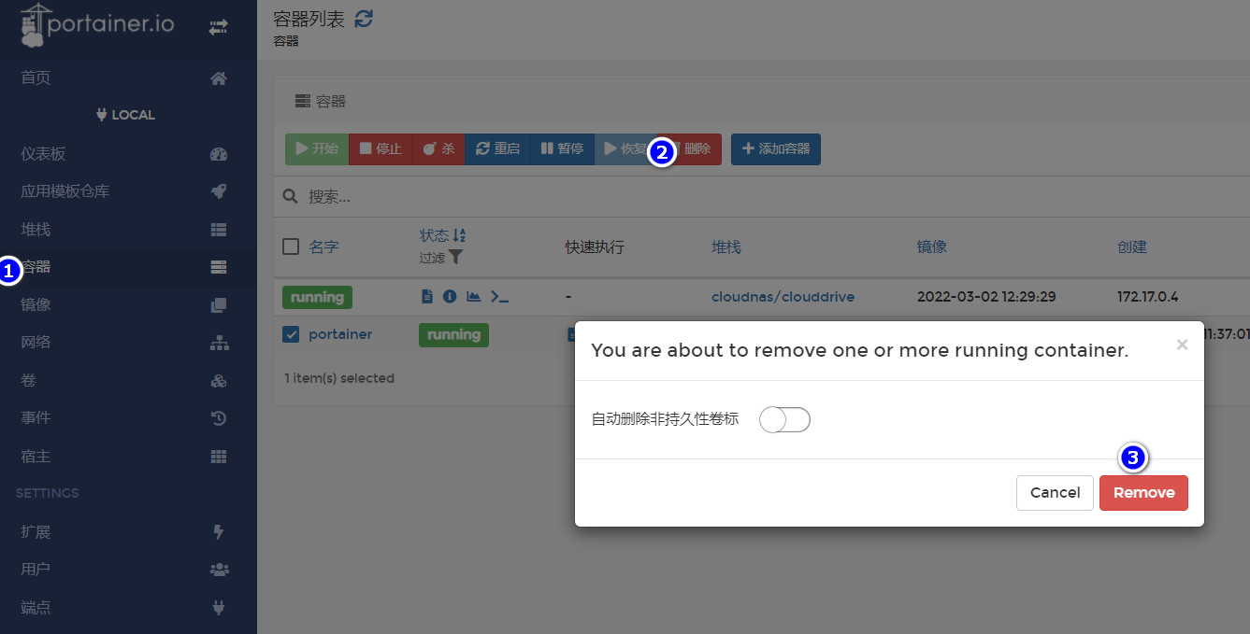Screen dimensions: 1250x634
Task: Click running badge in clouddrive row
Action: pyautogui.click(x=317, y=297)
